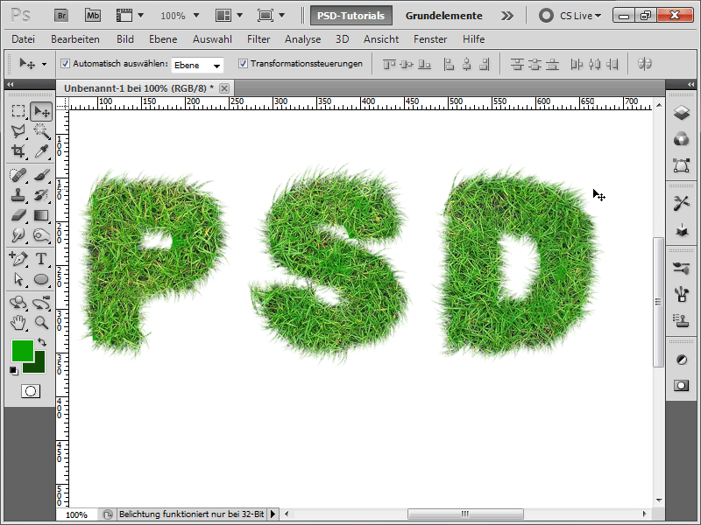Toggle Transformationssteuerungen checkbox
Viewport: 701px width, 525px height.
[243, 63]
